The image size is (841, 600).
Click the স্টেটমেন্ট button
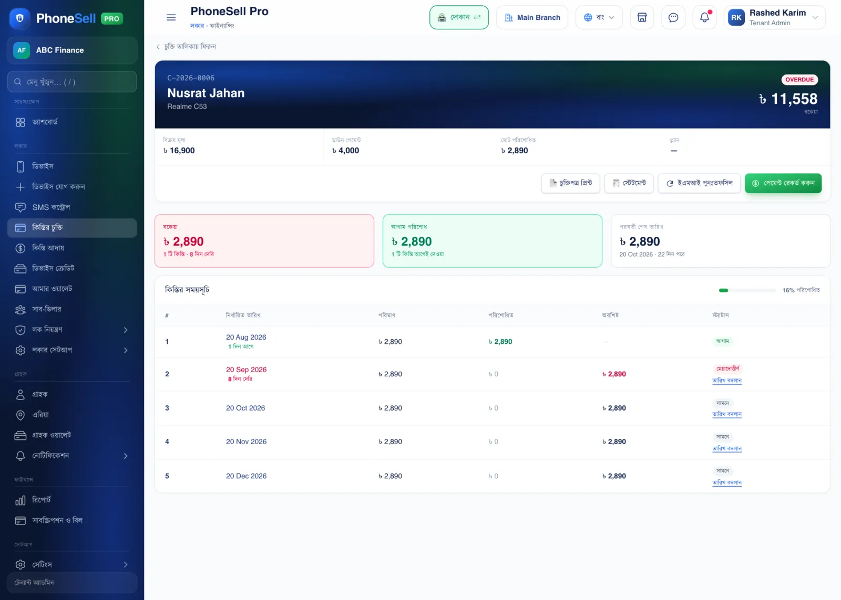pyautogui.click(x=629, y=183)
